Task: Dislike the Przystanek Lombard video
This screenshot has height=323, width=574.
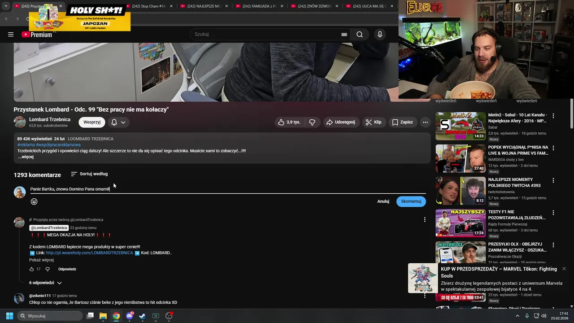Action: tap(312, 122)
